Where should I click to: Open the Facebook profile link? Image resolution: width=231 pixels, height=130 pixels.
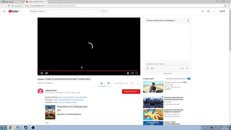tap(69, 100)
